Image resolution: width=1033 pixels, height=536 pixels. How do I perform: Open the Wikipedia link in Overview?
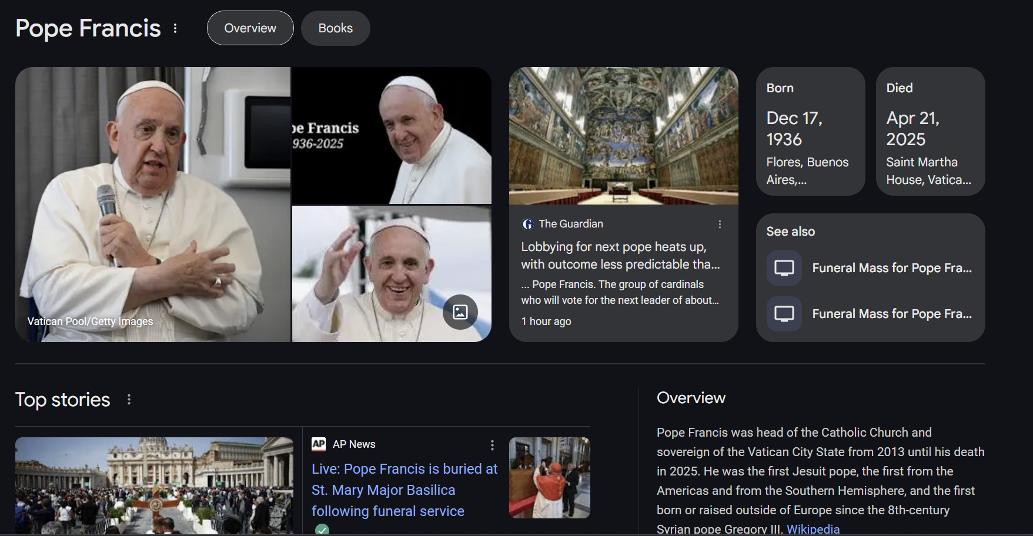(x=813, y=528)
